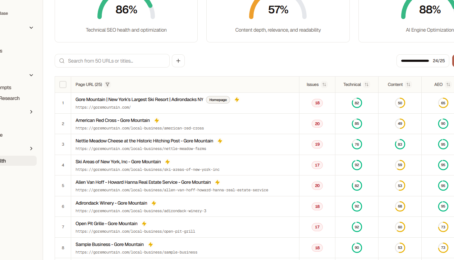The width and height of the screenshot is (454, 260).
Task: Click the Homepage badge on row 1
Action: [218, 100]
